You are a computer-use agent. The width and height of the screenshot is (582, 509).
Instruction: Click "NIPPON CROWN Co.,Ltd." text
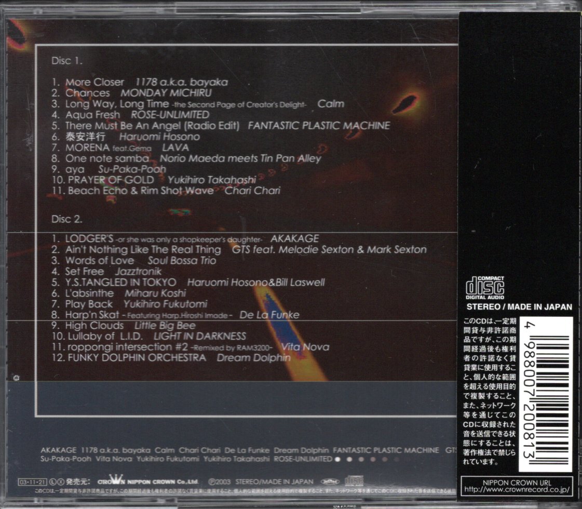(163, 482)
